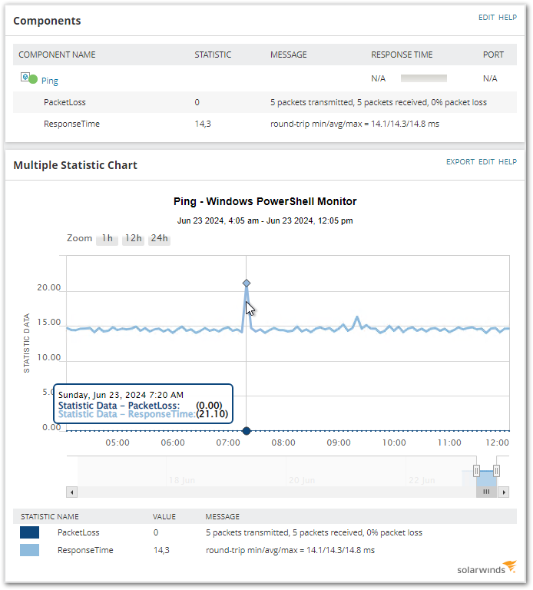533x590 pixels.
Task: Click the ResponseTime name in chart legend
Action: tap(85, 550)
